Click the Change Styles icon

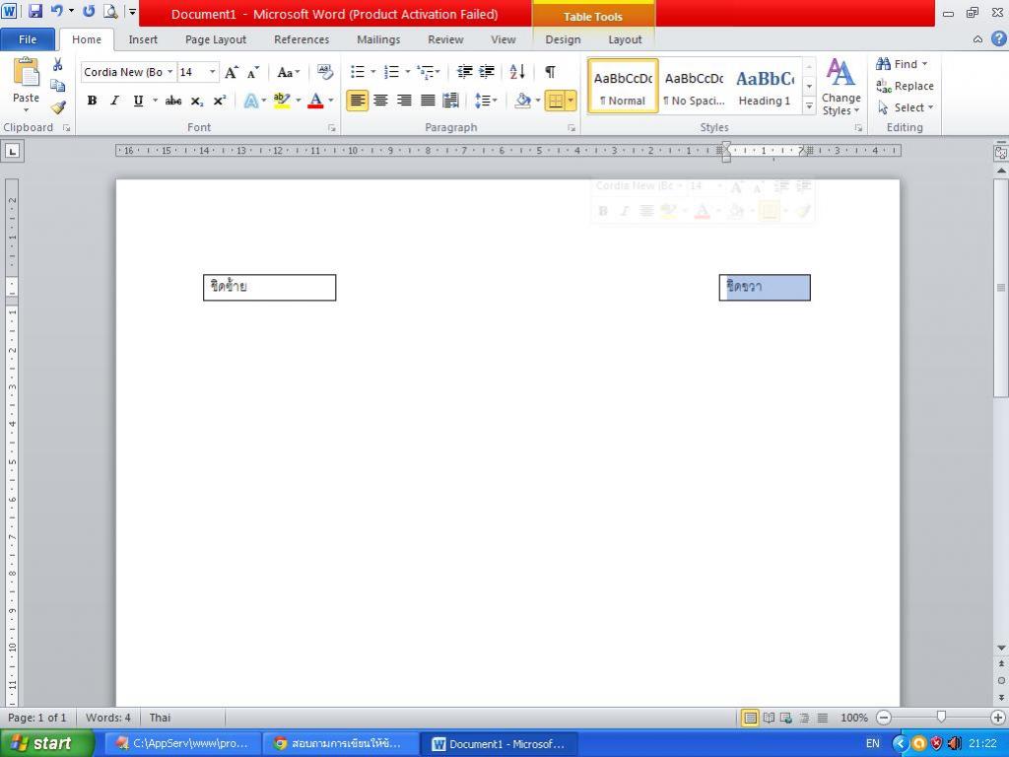pyautogui.click(x=841, y=87)
